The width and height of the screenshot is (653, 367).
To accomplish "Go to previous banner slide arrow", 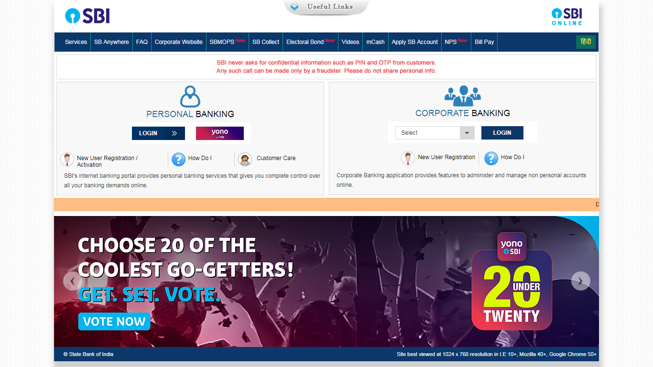I will tap(72, 281).
